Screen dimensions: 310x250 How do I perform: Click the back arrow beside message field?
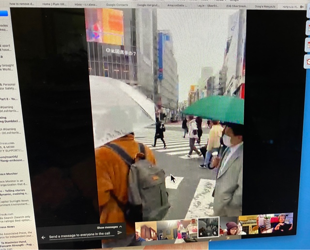pyautogui.click(x=43, y=237)
